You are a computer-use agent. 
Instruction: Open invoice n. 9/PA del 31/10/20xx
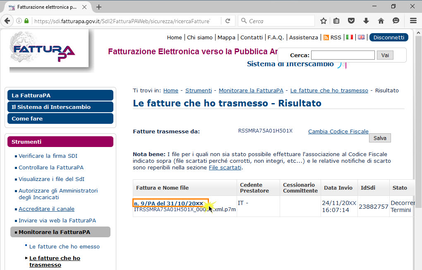pos(169,203)
